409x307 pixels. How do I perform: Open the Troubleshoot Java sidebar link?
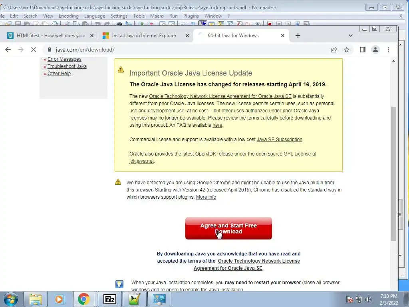tap(67, 66)
